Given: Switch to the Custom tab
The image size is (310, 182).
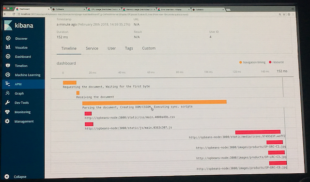Looking at the screenshot, I should pos(149,48).
